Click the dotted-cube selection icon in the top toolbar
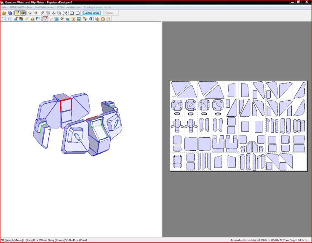 [x=65, y=13]
